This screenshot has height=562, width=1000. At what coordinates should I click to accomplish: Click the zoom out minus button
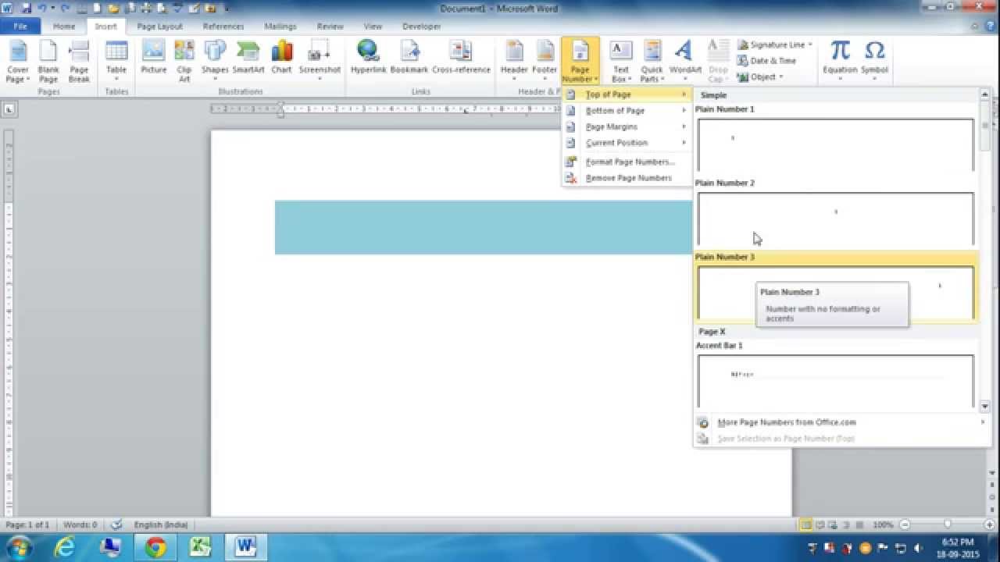[x=905, y=525]
